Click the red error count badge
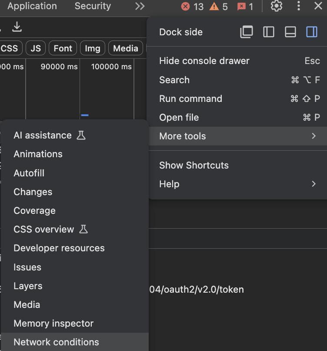 click(x=192, y=7)
